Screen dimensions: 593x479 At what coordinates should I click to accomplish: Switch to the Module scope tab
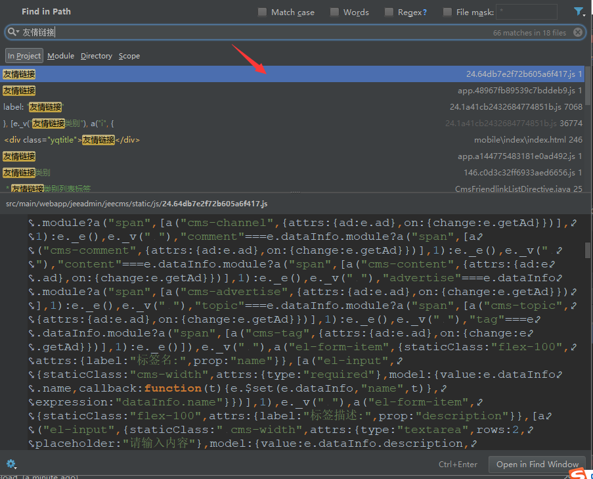(60, 56)
